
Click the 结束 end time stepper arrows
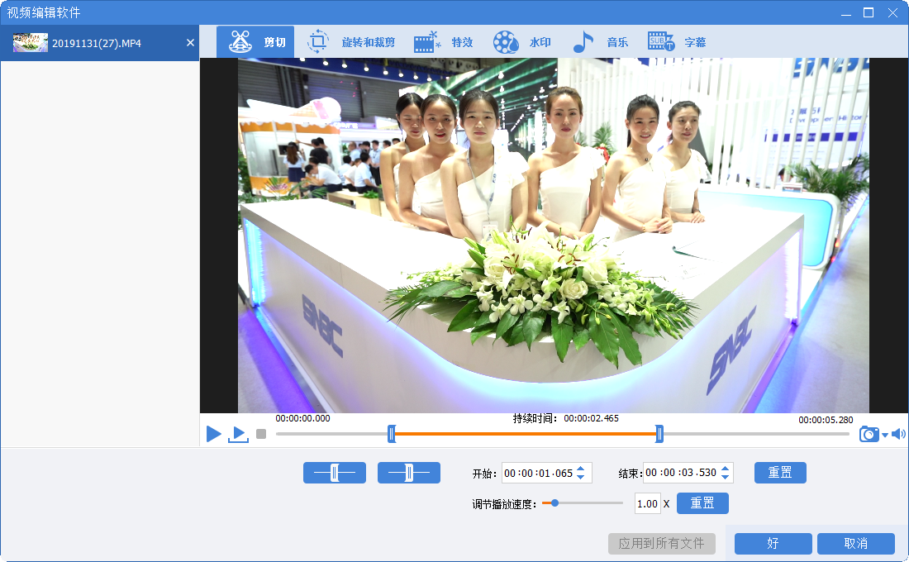(x=725, y=473)
